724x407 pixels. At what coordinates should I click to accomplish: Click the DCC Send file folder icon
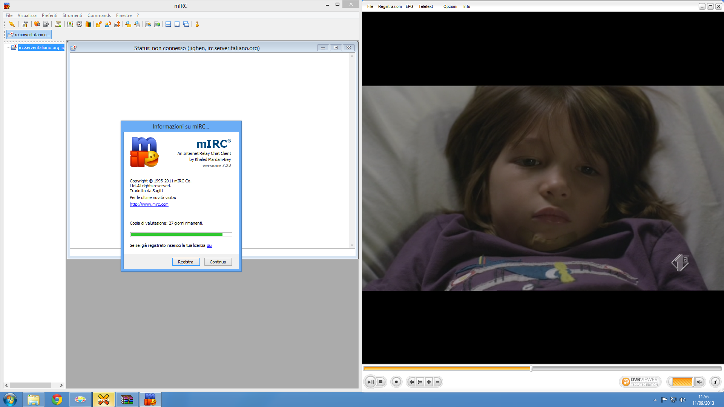point(99,24)
